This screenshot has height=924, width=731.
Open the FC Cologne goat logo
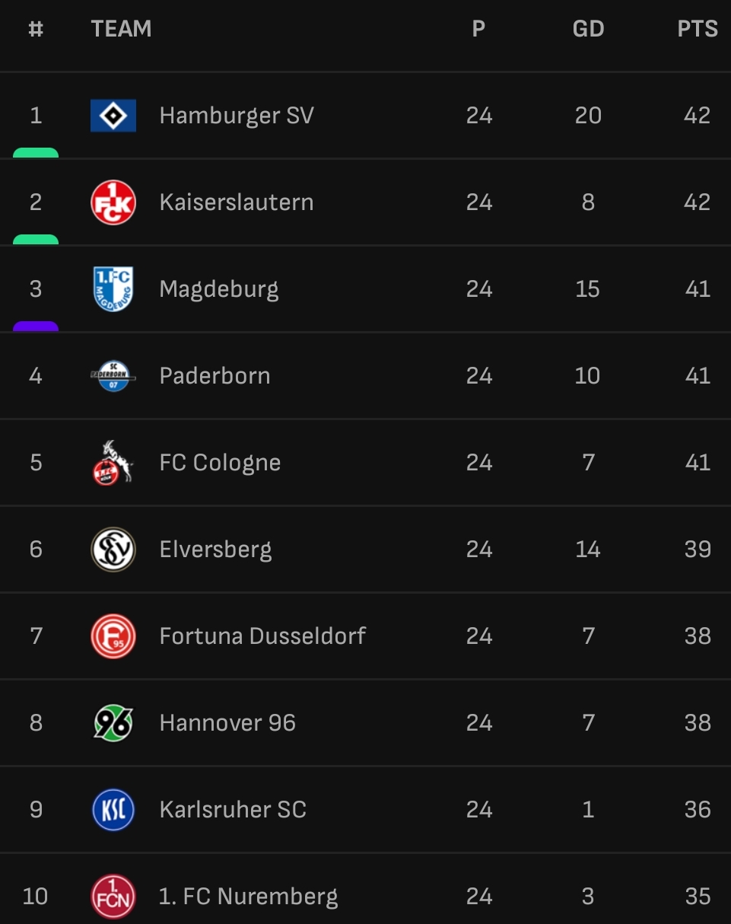[113, 463]
